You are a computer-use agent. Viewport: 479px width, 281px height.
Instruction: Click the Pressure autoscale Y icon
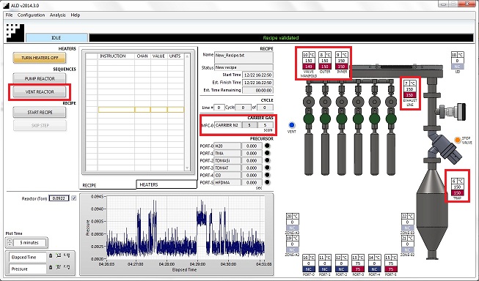pyautogui.click(x=59, y=267)
